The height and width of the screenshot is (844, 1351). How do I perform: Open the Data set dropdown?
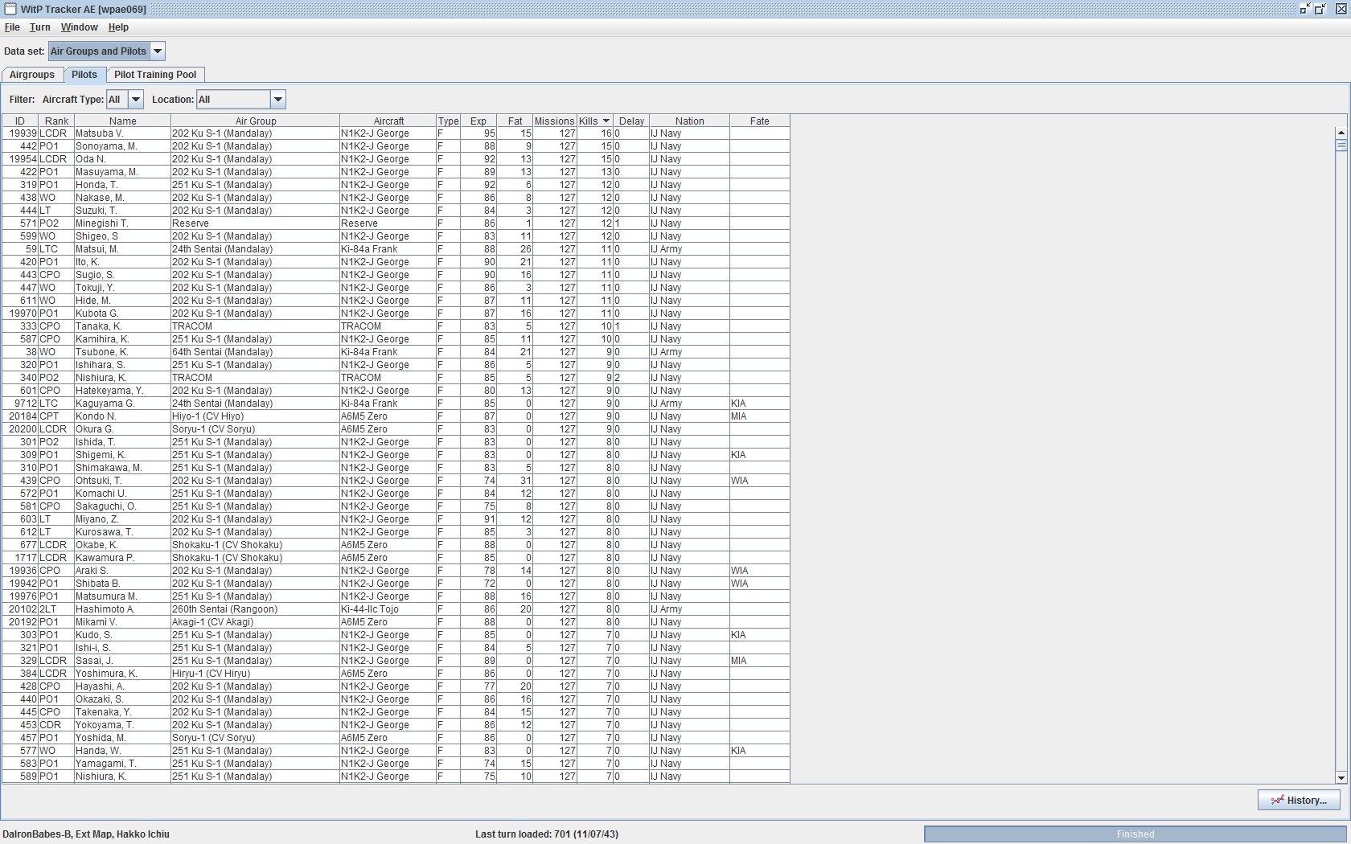point(158,51)
